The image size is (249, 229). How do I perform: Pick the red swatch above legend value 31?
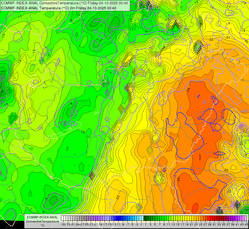point(213,218)
